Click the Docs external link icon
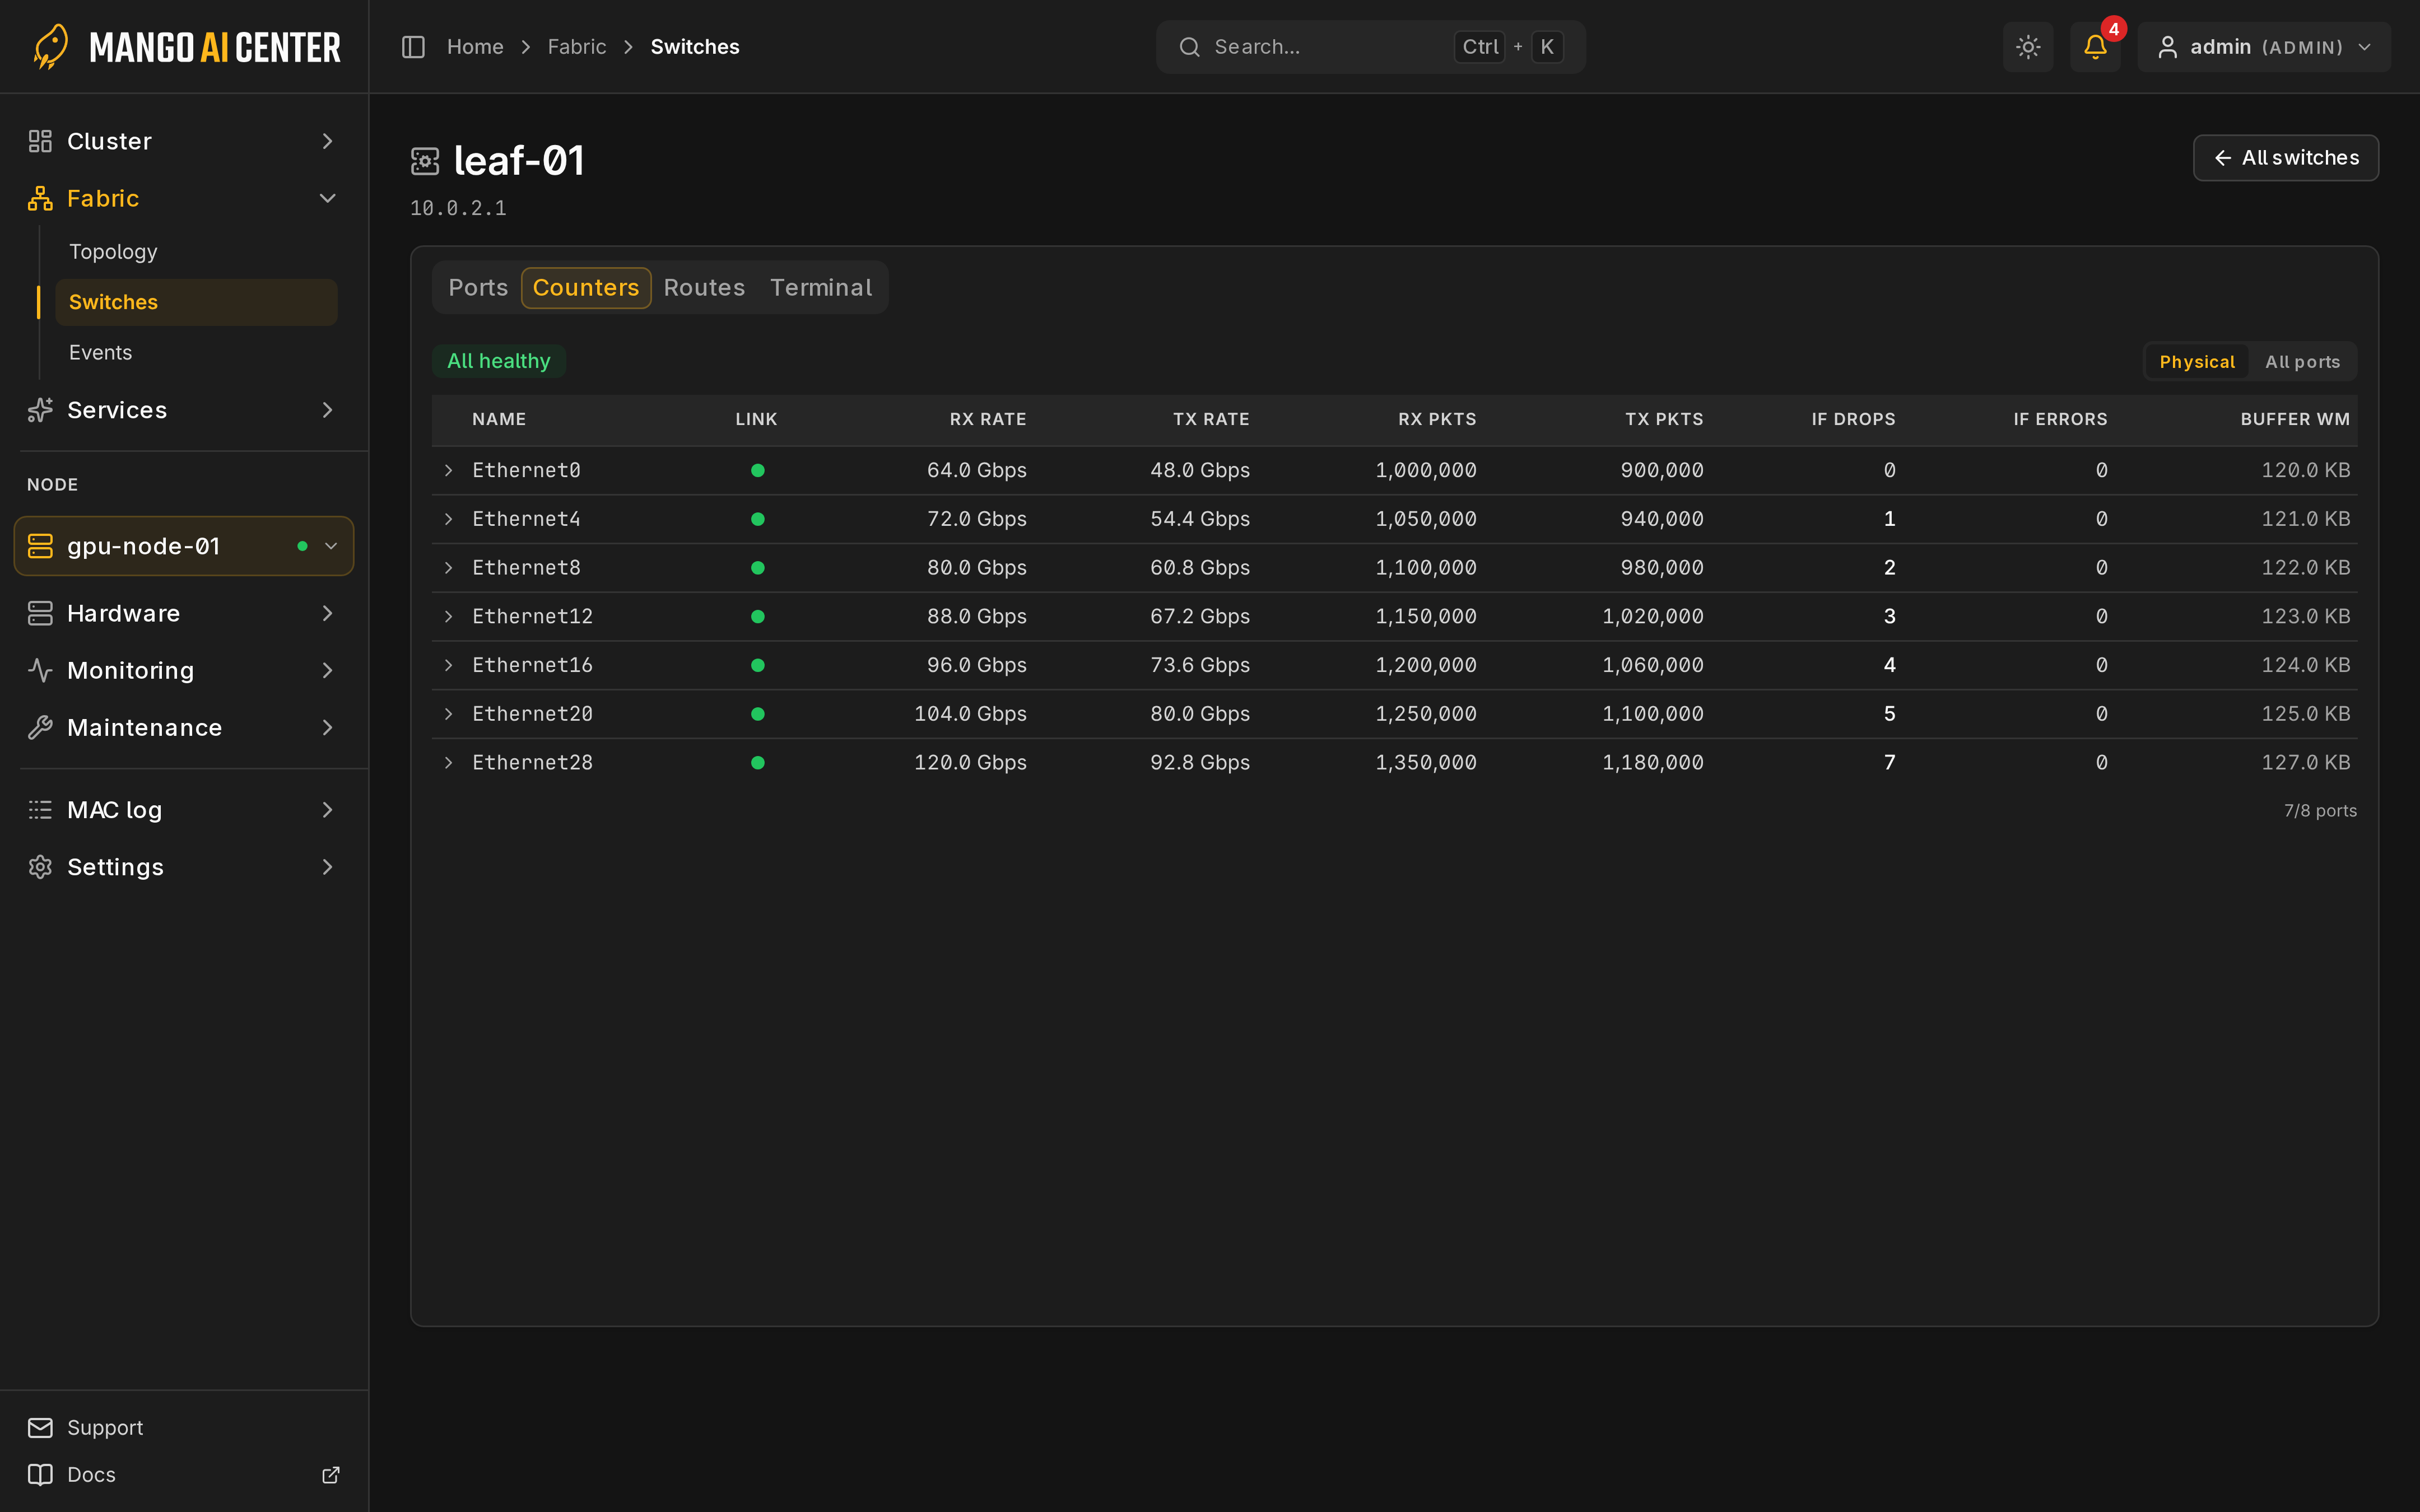The width and height of the screenshot is (2420, 1512). tap(331, 1474)
